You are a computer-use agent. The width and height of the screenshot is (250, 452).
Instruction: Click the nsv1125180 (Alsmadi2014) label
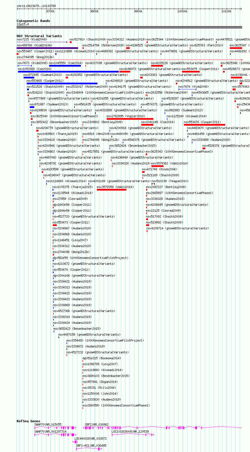[x=187, y=116]
